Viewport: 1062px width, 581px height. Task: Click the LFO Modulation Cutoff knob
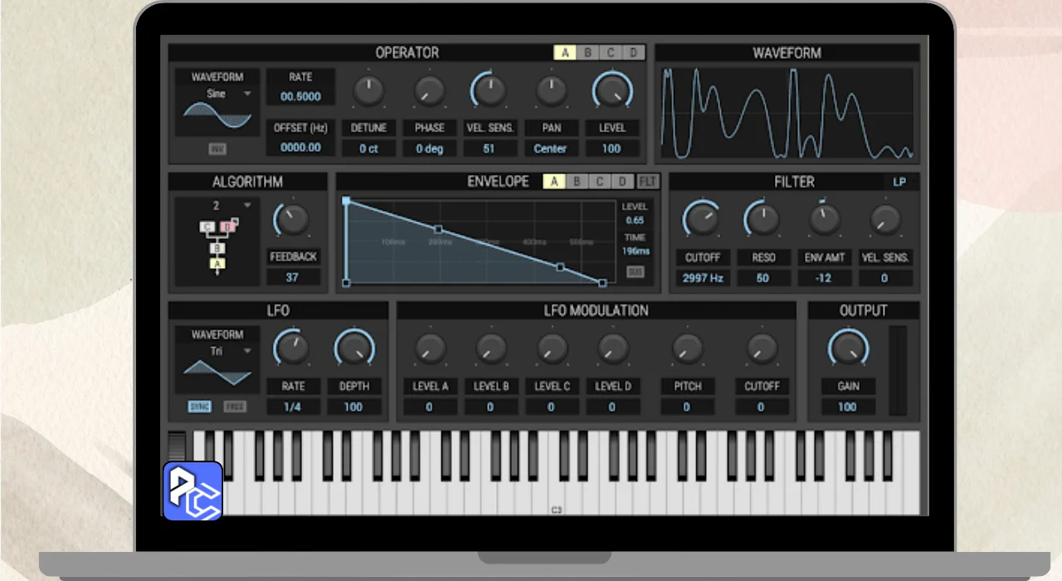click(761, 348)
